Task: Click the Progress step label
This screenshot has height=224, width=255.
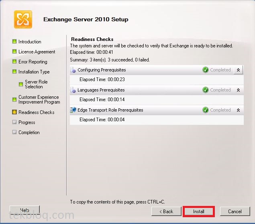Action: pos(27,122)
